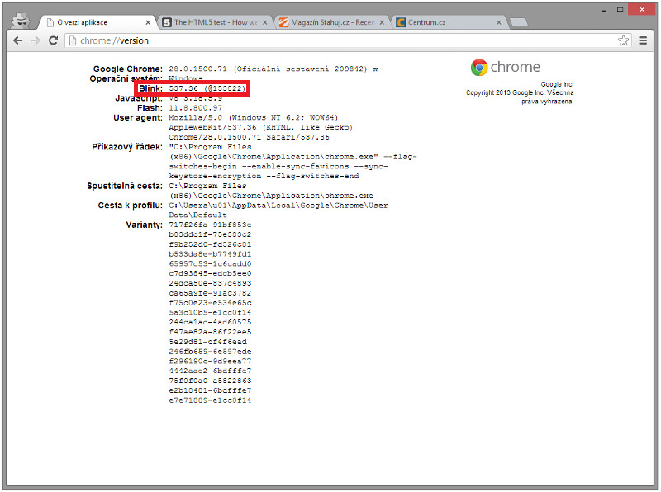Image resolution: width=661 pixels, height=492 pixels.
Task: Open a new tab
Action: pos(519,23)
